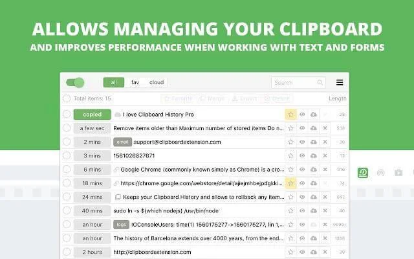Switch to the cloud tab
Viewport: 414px width, 259px height.
coord(157,82)
